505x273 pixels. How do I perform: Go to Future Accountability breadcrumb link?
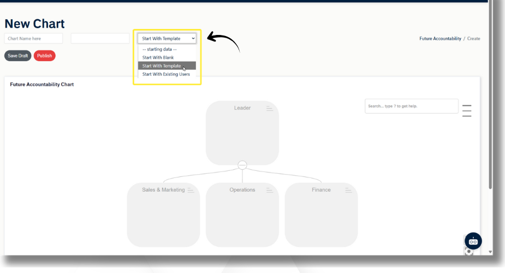point(440,39)
